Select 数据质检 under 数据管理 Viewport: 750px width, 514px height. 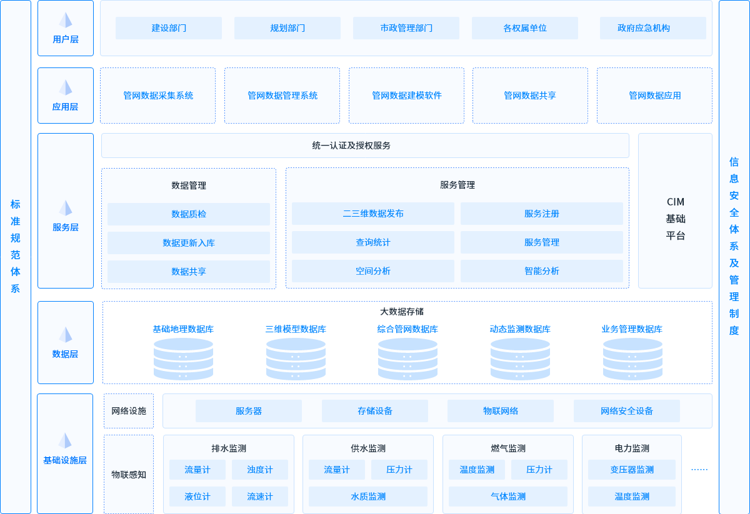coord(189,214)
